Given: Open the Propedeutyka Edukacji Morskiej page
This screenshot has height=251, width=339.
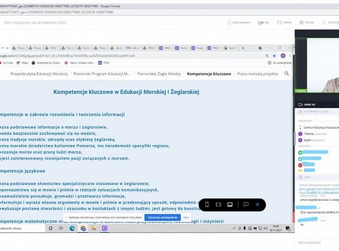Looking at the screenshot, I should pyautogui.click(x=39, y=73).
